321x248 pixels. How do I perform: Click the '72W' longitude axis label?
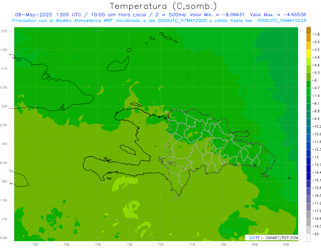[160, 244]
